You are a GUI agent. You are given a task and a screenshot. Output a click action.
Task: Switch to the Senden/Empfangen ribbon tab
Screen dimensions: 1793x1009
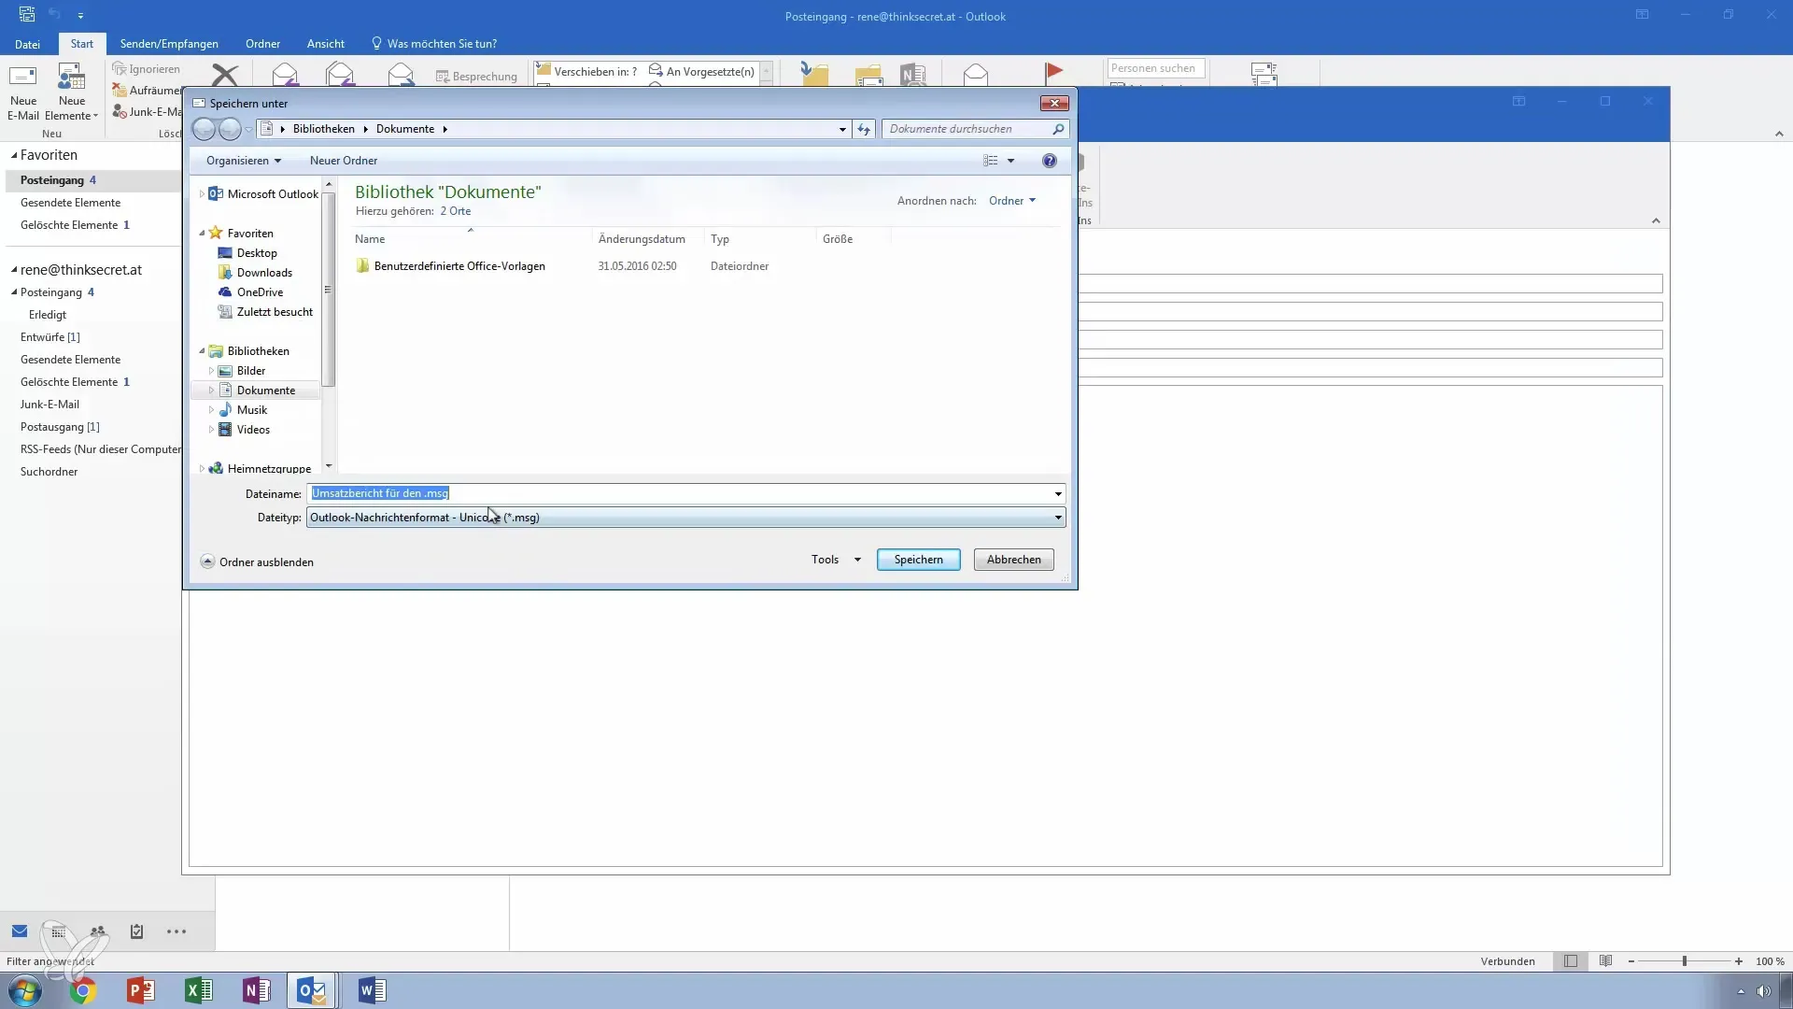[x=169, y=44]
